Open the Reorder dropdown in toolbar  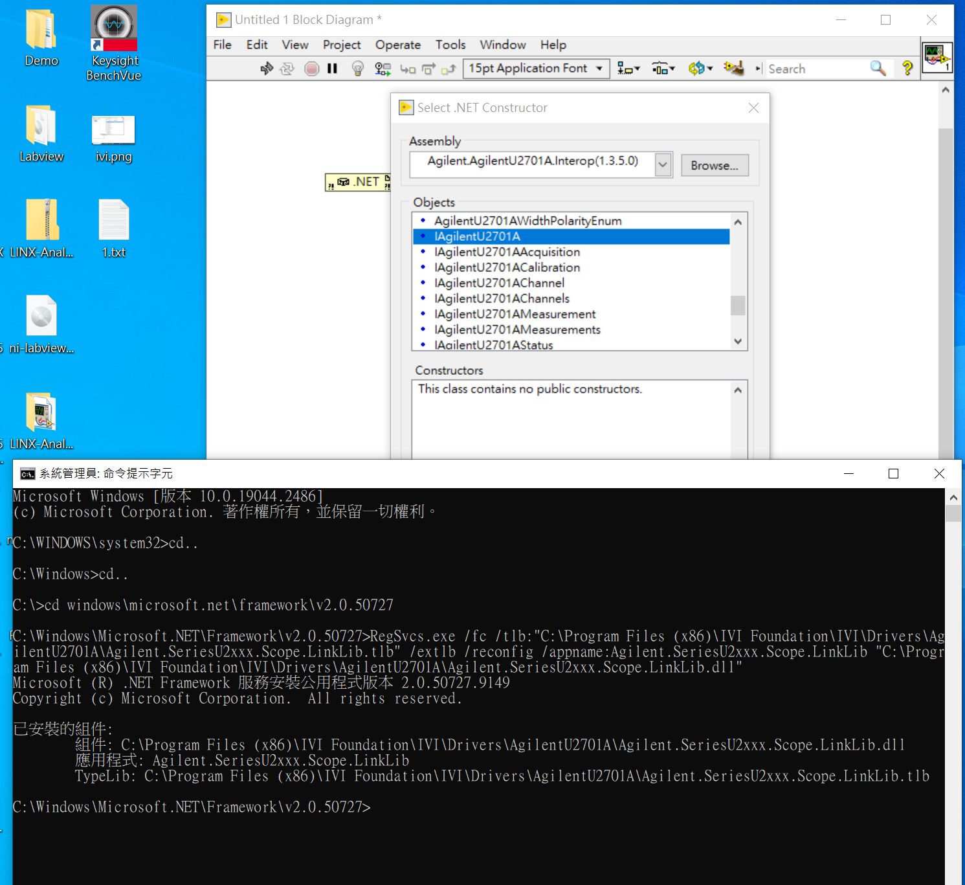click(x=700, y=69)
